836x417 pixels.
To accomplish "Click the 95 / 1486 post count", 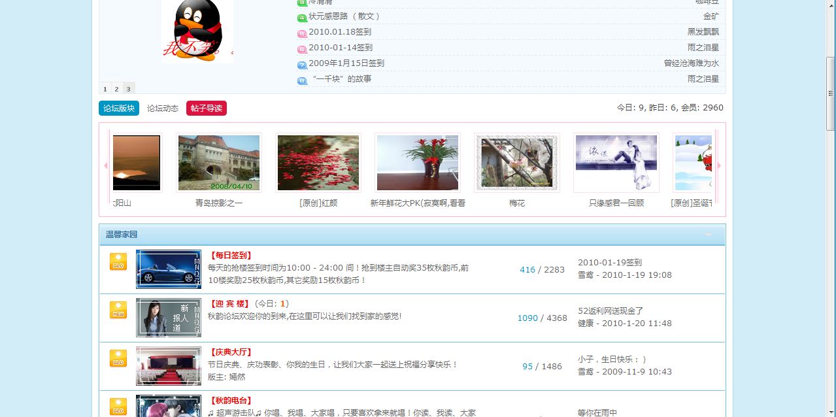I will click(x=542, y=367).
